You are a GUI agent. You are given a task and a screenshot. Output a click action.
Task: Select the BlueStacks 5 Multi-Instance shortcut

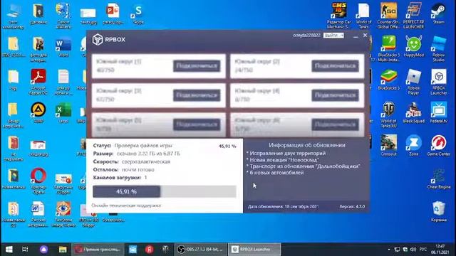pos(389,49)
